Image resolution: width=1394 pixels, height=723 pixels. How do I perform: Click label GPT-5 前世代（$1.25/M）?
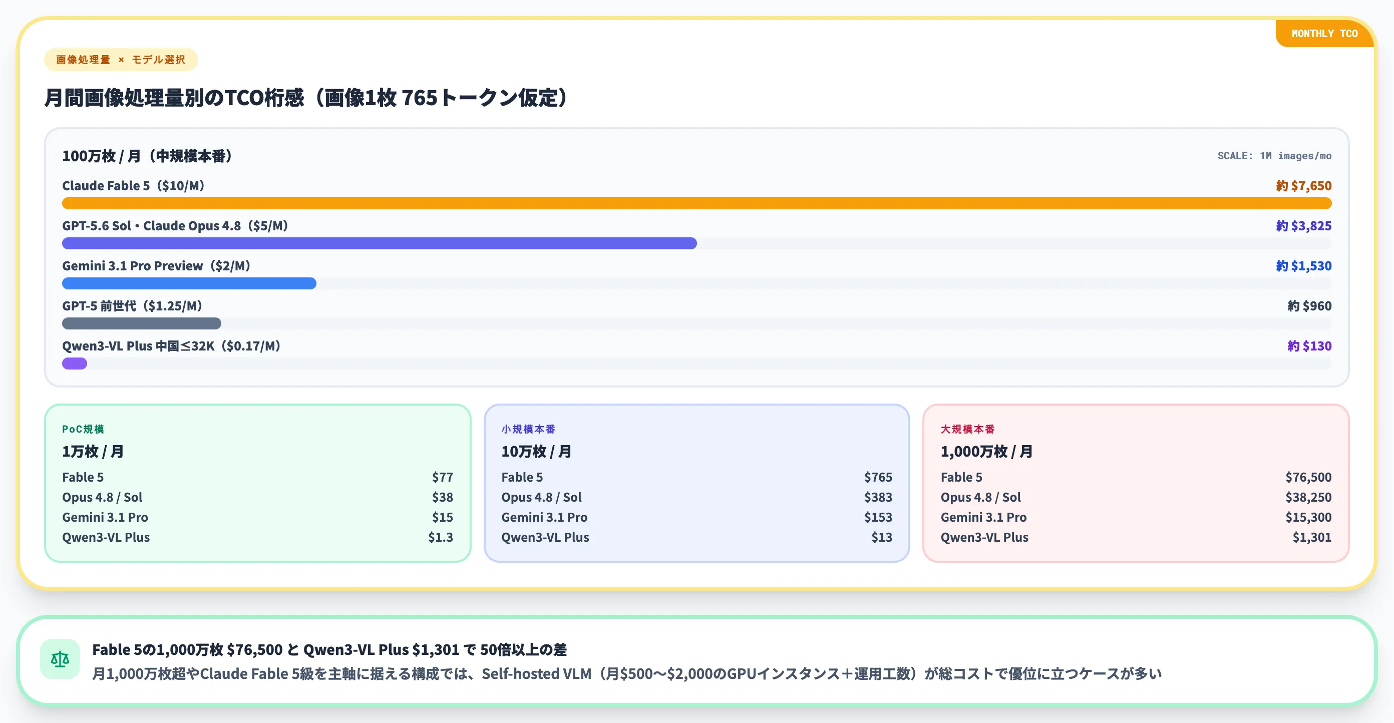click(133, 306)
